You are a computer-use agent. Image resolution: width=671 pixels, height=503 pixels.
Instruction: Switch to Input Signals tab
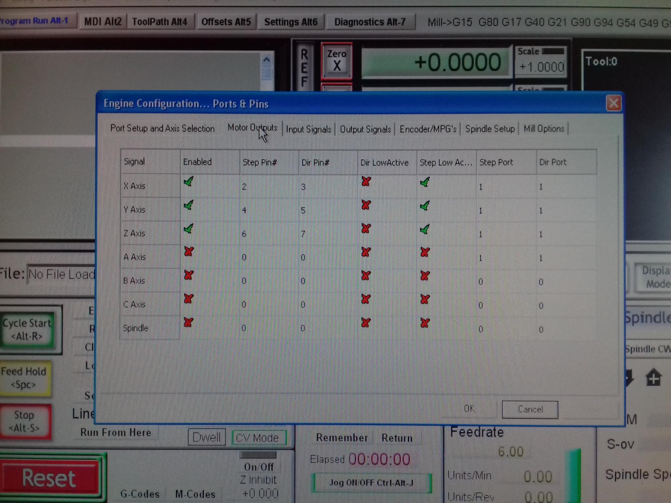tap(308, 129)
